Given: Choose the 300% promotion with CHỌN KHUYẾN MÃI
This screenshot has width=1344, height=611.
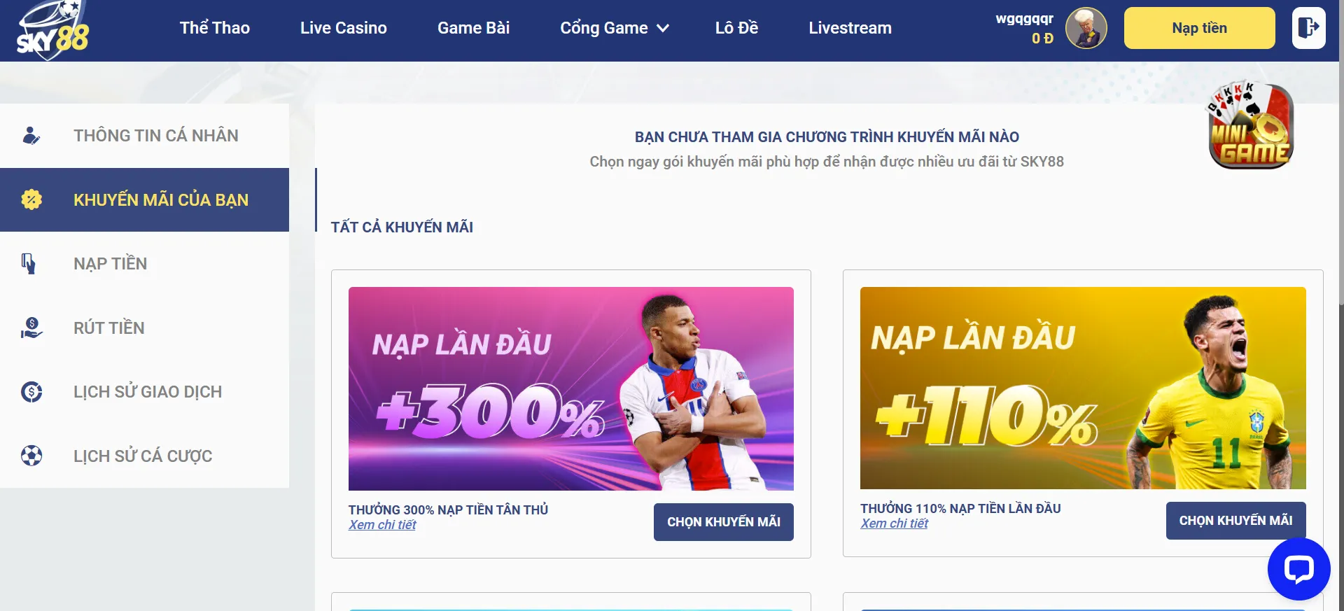Looking at the screenshot, I should (x=723, y=522).
